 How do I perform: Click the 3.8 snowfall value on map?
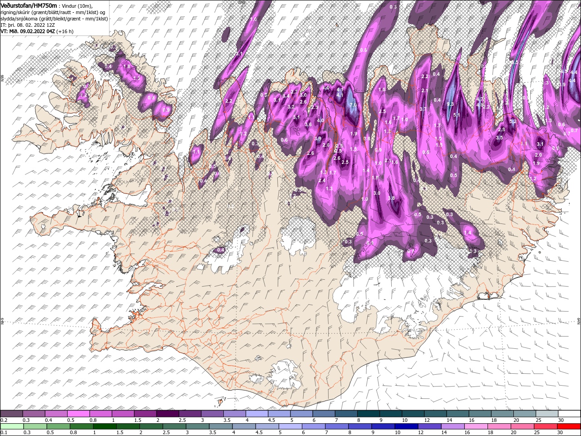point(391,198)
